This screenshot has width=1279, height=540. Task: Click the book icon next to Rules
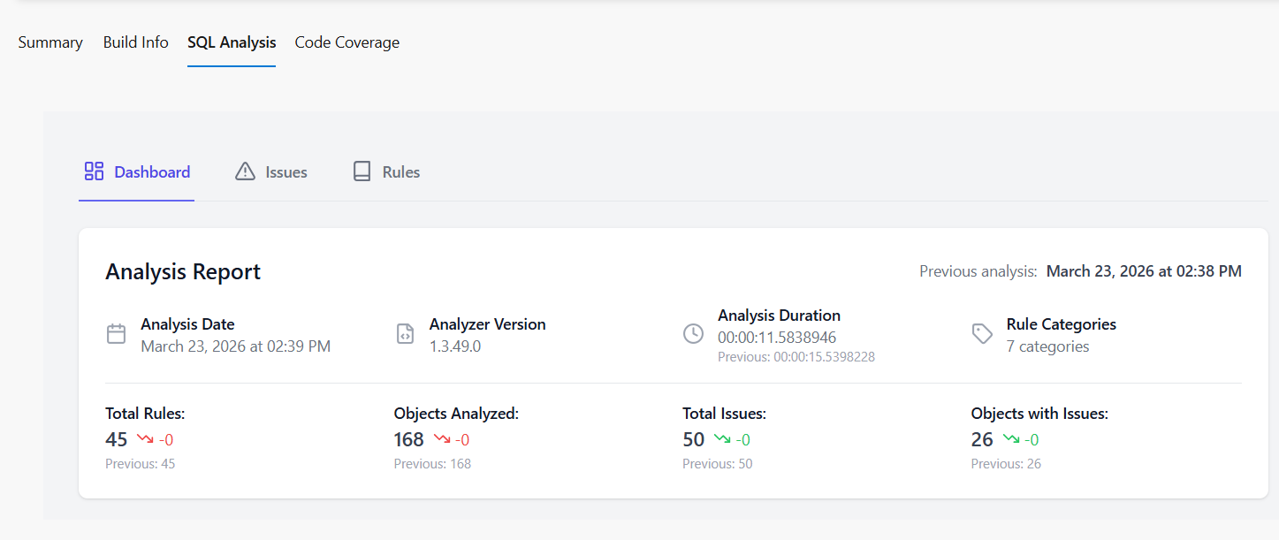362,171
